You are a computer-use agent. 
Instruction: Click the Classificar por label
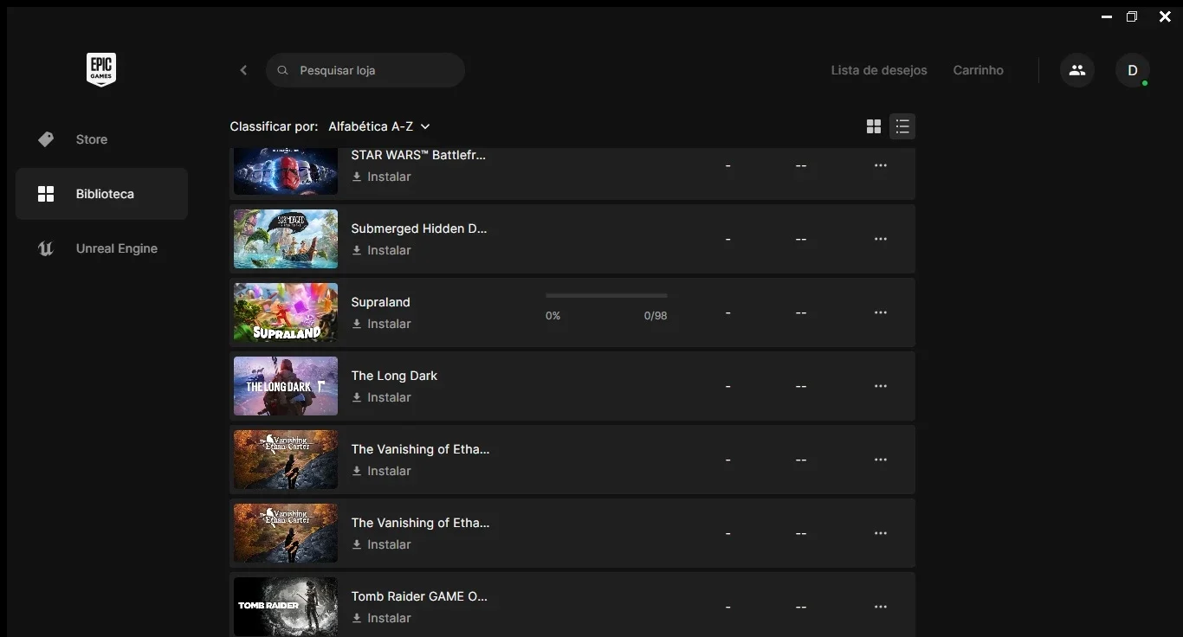coord(274,126)
